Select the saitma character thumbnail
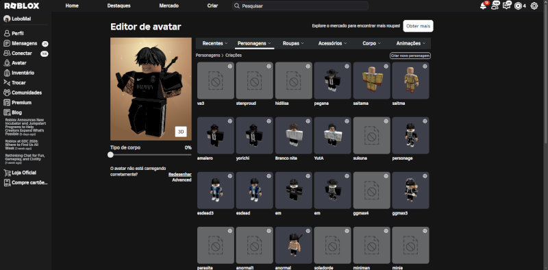 (x=410, y=81)
